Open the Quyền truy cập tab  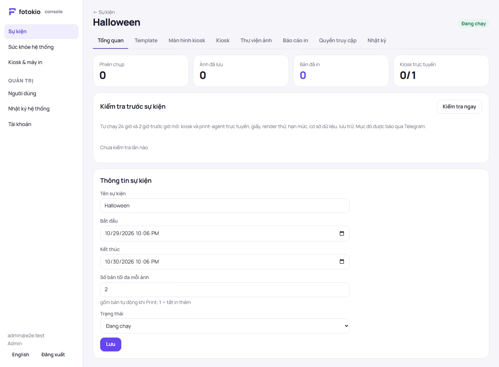click(338, 41)
